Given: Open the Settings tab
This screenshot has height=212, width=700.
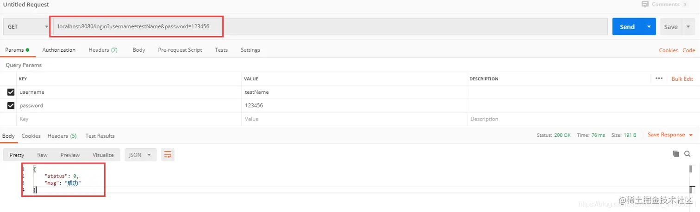Looking at the screenshot, I should click(x=250, y=50).
